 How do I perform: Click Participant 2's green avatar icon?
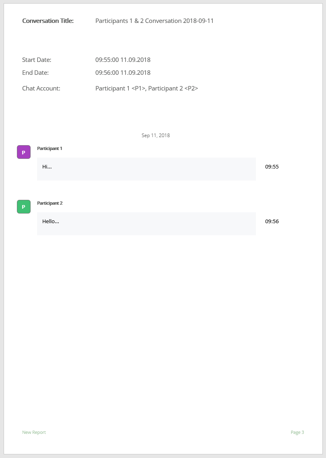coord(24,207)
